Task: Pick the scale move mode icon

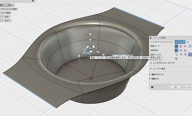Action: click(x=190, y=46)
